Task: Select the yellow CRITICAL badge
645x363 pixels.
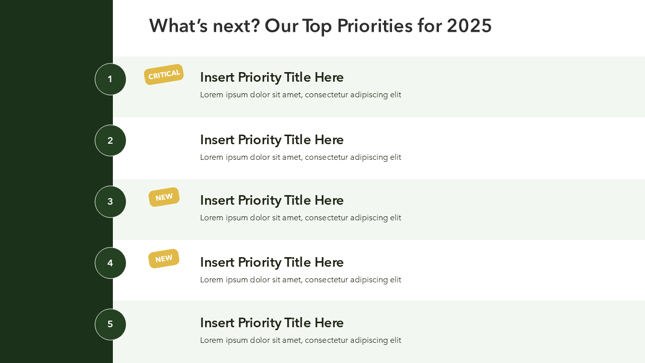Action: 164,75
